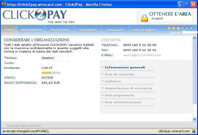Click the service@CLICK2PAY.com email link

pos(142,55)
